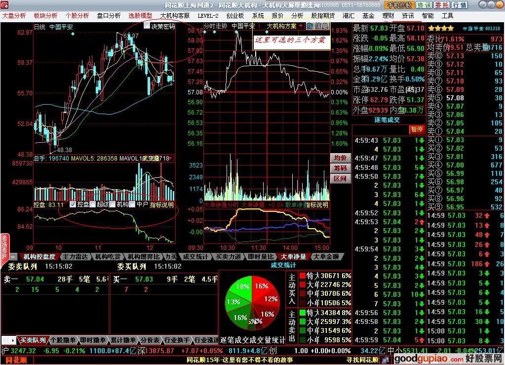
Task: Open 指标说明 link in 大单净量 panel
Action: click(x=316, y=204)
